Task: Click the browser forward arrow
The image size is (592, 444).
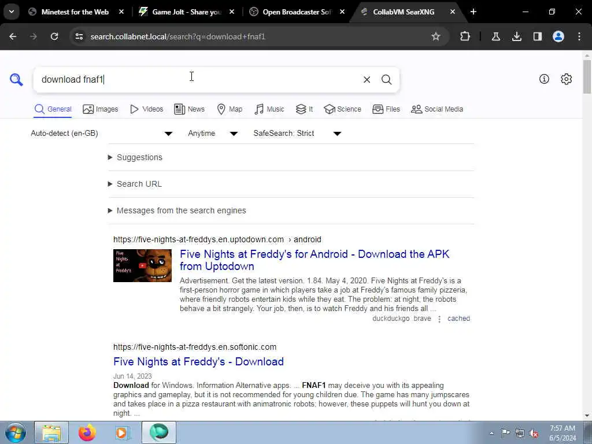Action: [x=34, y=36]
